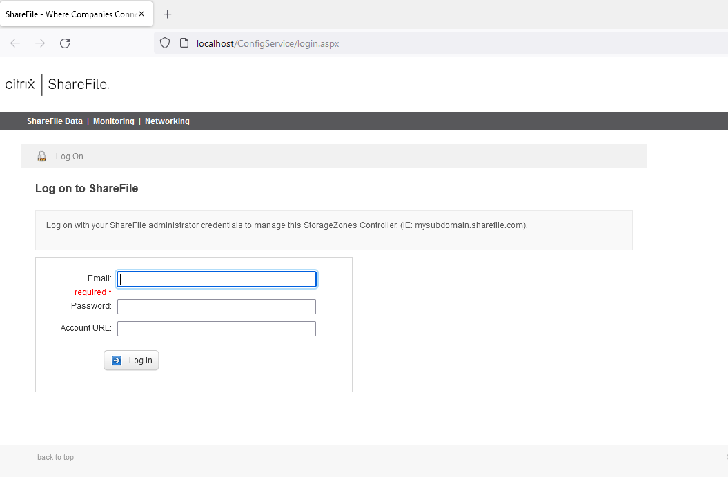Open a new browser tab
Image resolution: width=728 pixels, height=477 pixels.
point(167,14)
